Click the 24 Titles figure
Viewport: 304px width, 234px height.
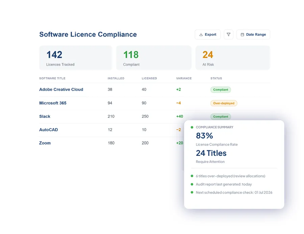click(x=211, y=153)
